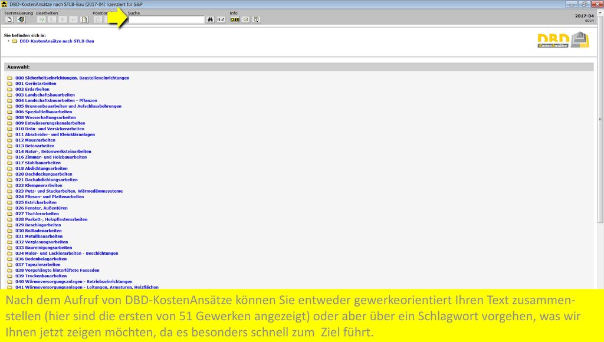This screenshot has height=342, width=604.
Task: Open the A-Z keyword index
Action: tap(221, 19)
